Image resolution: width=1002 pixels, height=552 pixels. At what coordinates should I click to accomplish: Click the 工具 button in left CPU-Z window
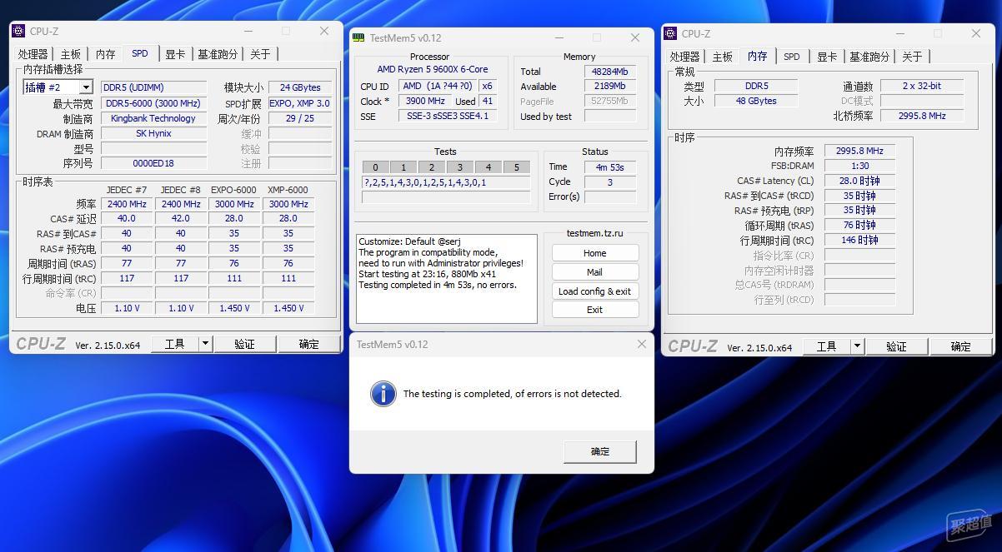click(x=174, y=344)
